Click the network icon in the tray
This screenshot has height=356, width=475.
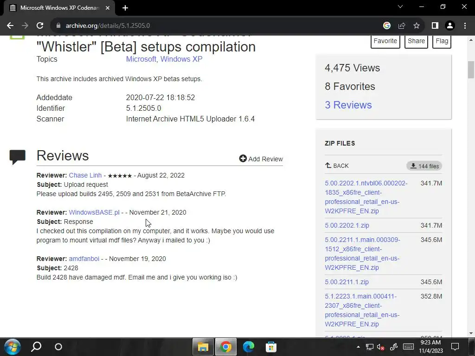pos(370,347)
